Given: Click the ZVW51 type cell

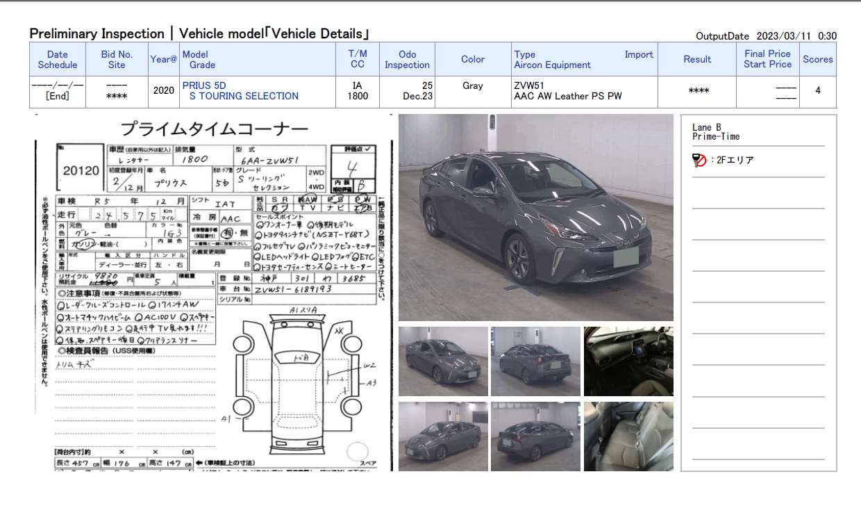Looking at the screenshot, I should click(528, 85).
